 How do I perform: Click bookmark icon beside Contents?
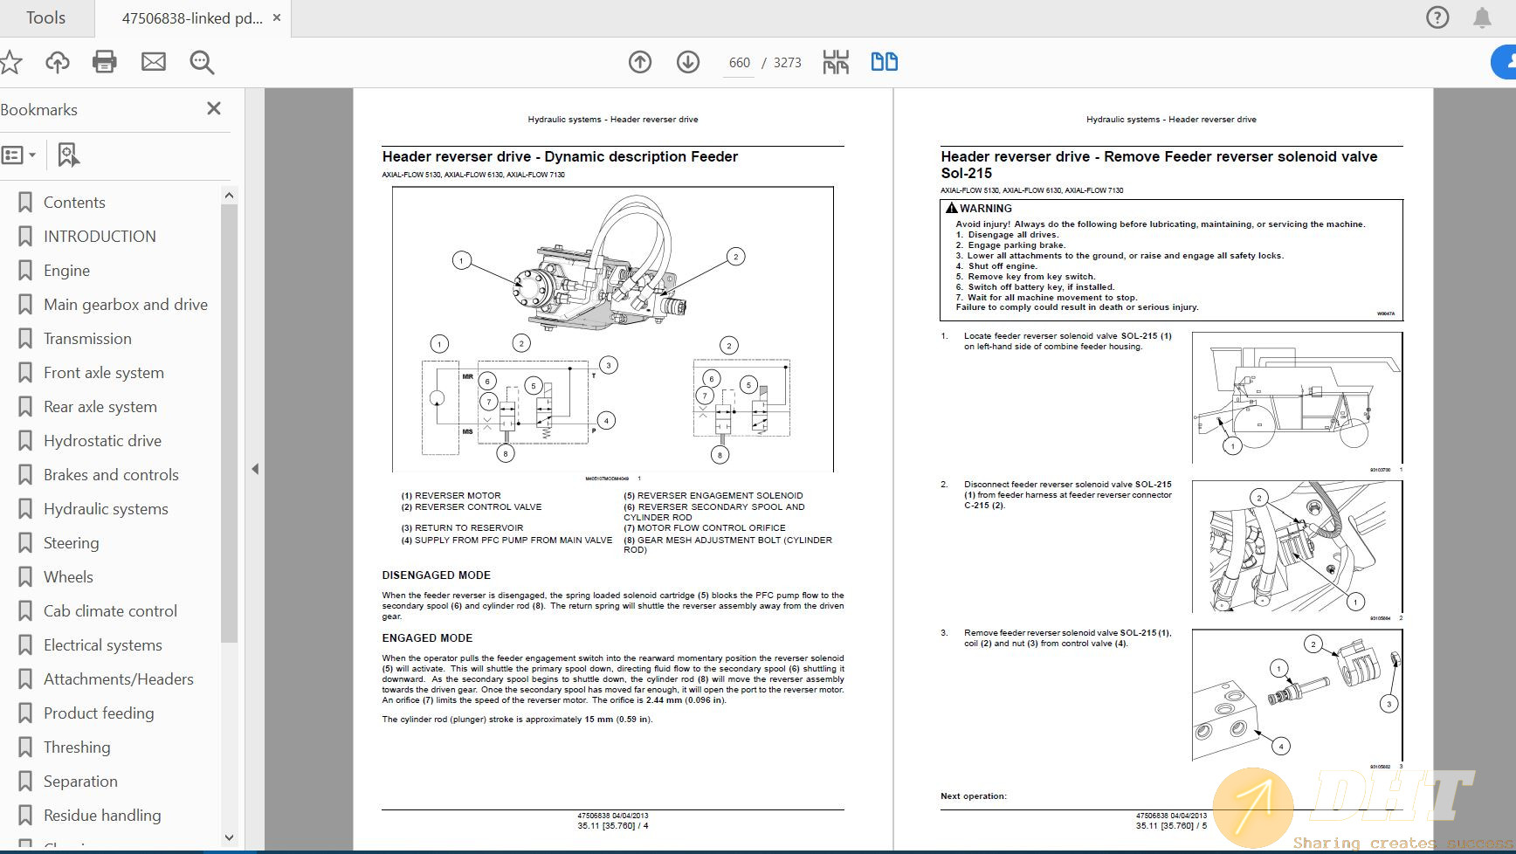25,203
